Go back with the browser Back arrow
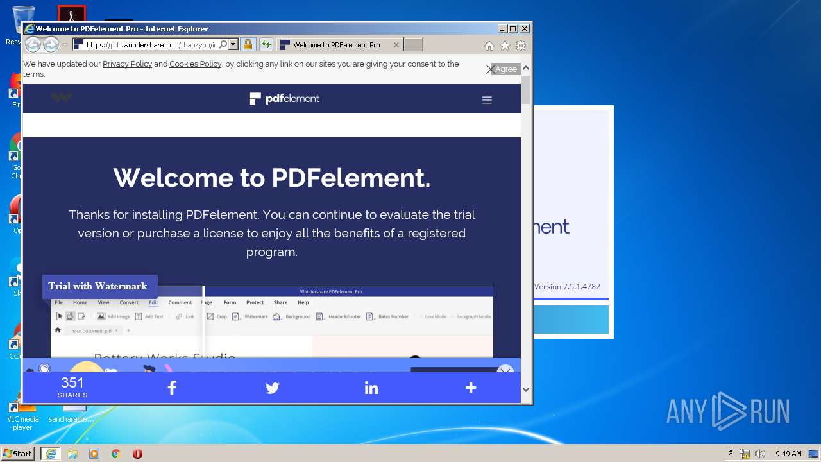Viewport: 821px width, 462px height. [x=33, y=45]
